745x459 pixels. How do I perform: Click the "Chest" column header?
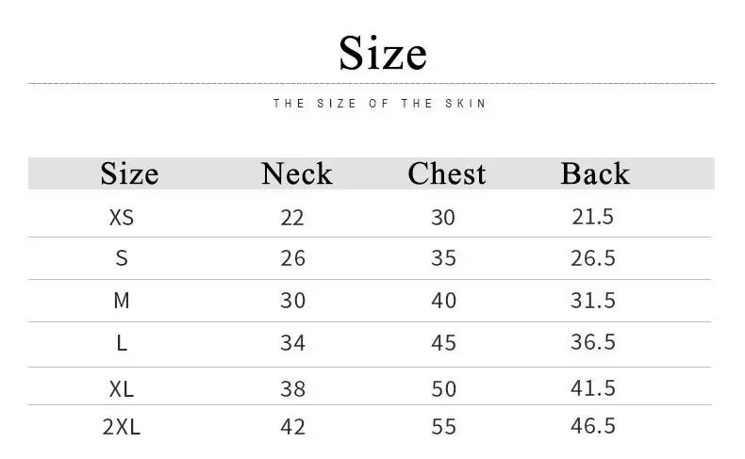447,174
